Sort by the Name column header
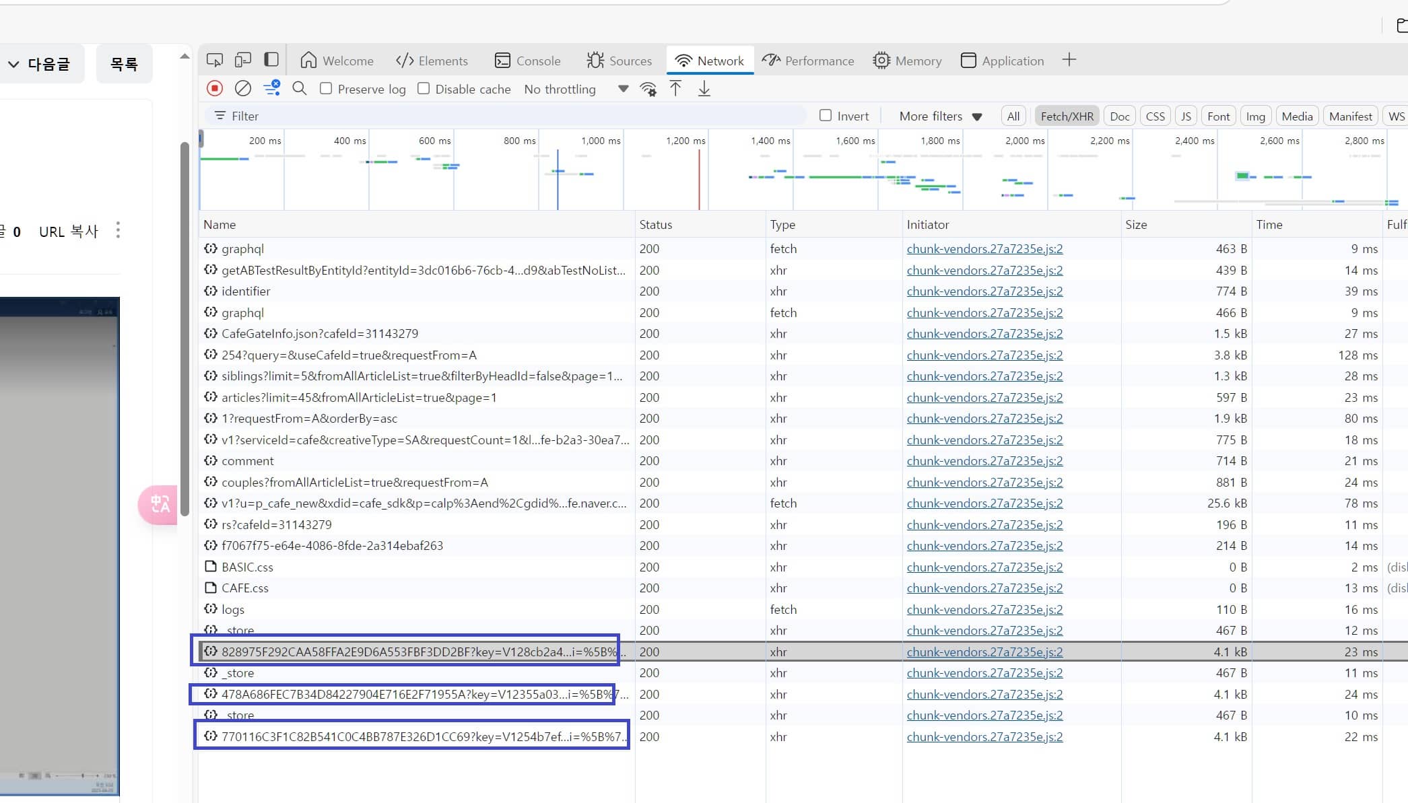This screenshot has width=1408, height=803. tap(417, 225)
